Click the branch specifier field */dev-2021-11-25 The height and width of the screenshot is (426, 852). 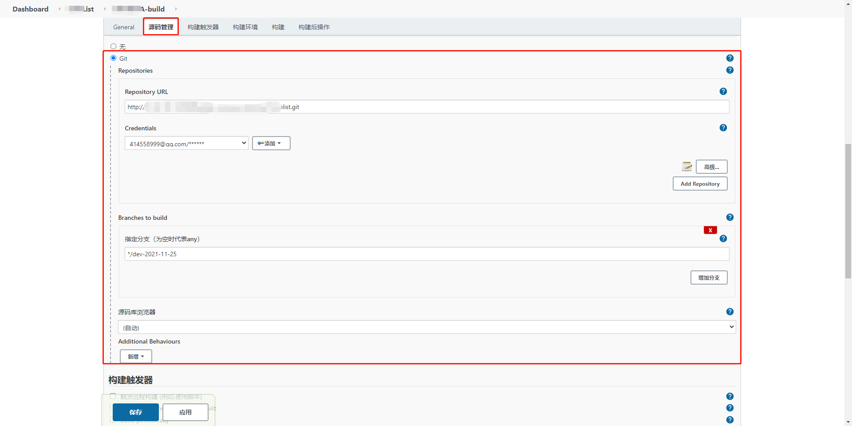[427, 254]
